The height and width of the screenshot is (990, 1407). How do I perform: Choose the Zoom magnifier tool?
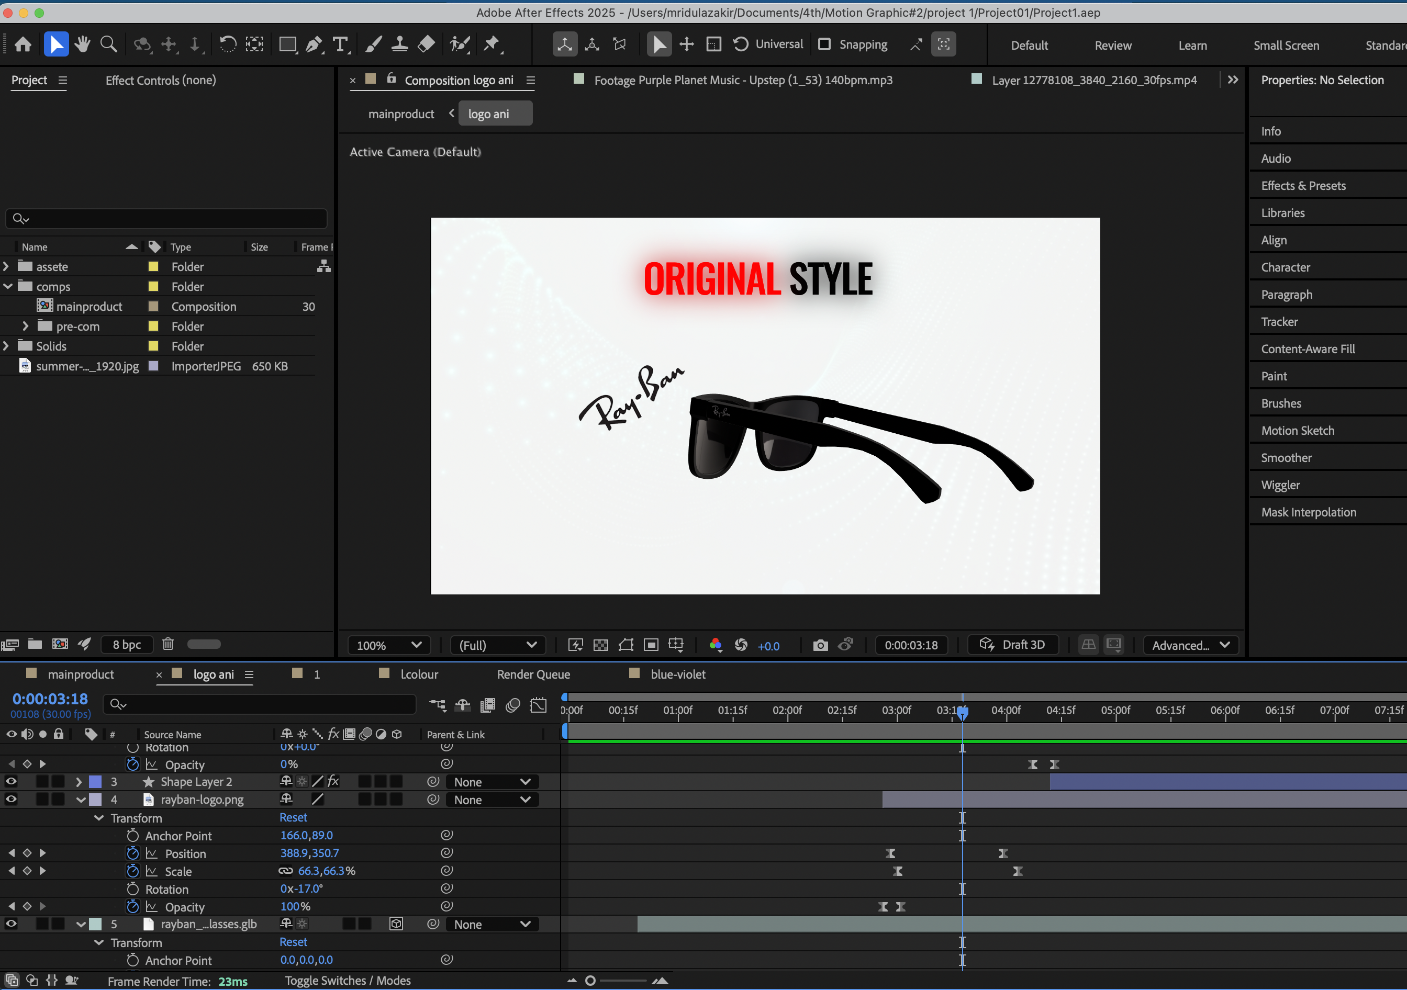tap(108, 44)
